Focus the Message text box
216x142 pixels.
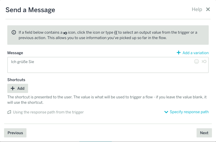pos(108,65)
